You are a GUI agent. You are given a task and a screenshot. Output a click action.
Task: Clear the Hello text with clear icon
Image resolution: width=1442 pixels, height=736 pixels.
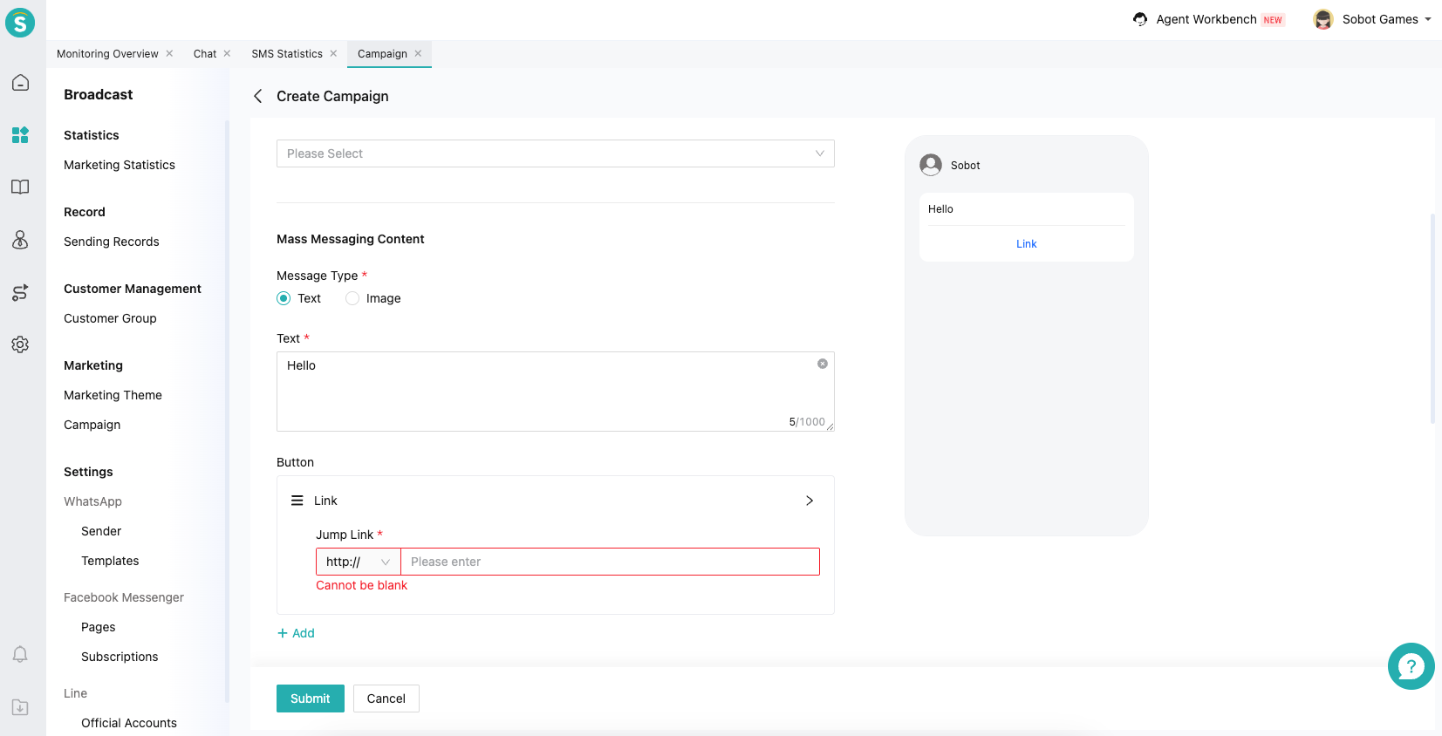coord(822,364)
